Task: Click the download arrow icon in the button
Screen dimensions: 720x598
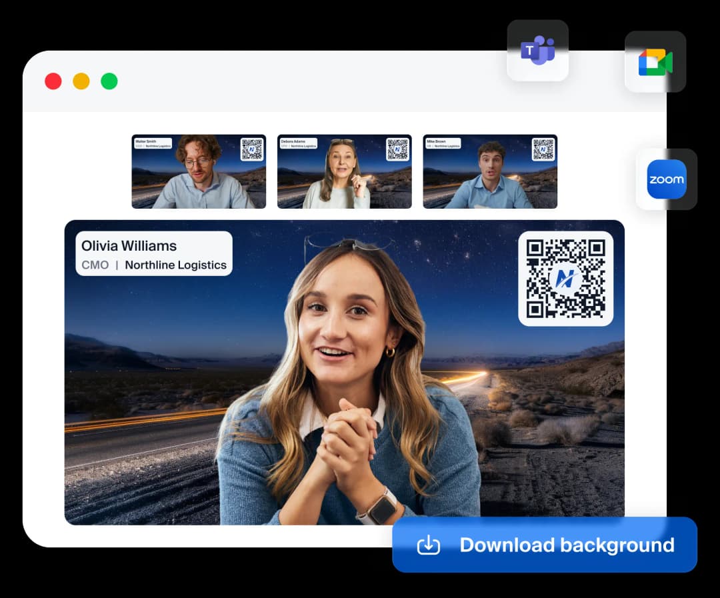Action: [x=429, y=545]
